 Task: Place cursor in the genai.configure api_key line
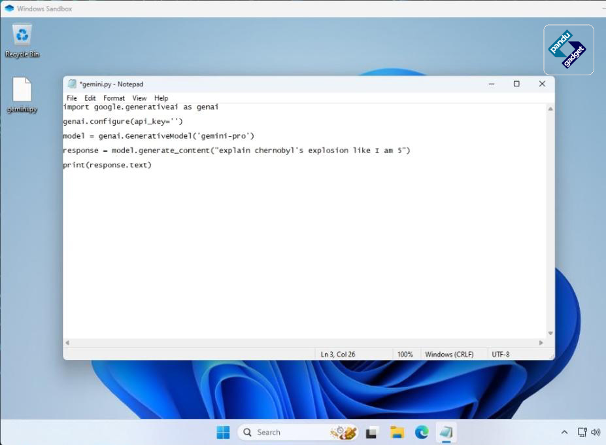pos(123,122)
